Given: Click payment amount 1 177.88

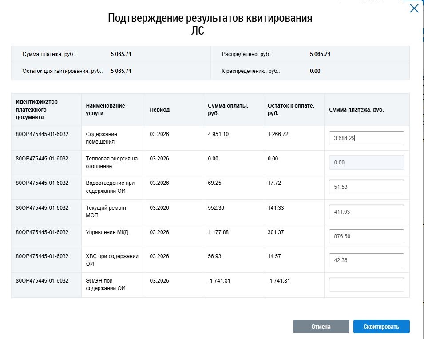Looking at the screenshot, I should coord(218,232).
